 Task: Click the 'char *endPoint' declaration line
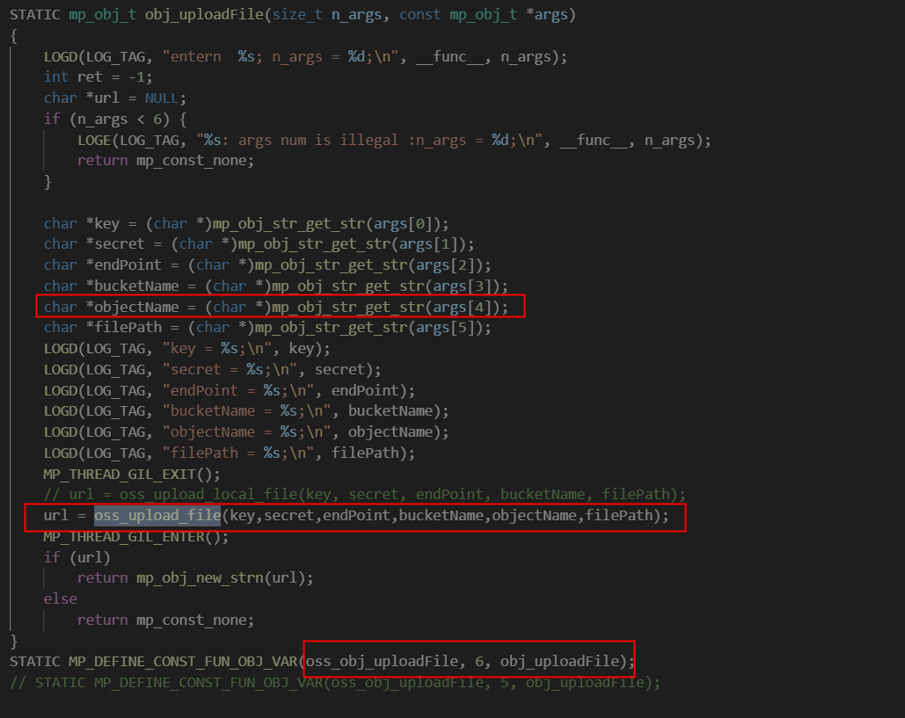point(267,265)
